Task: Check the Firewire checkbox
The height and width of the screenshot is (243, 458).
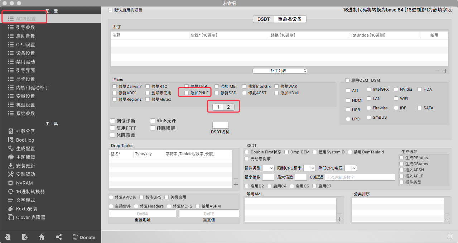Action: coord(369,108)
